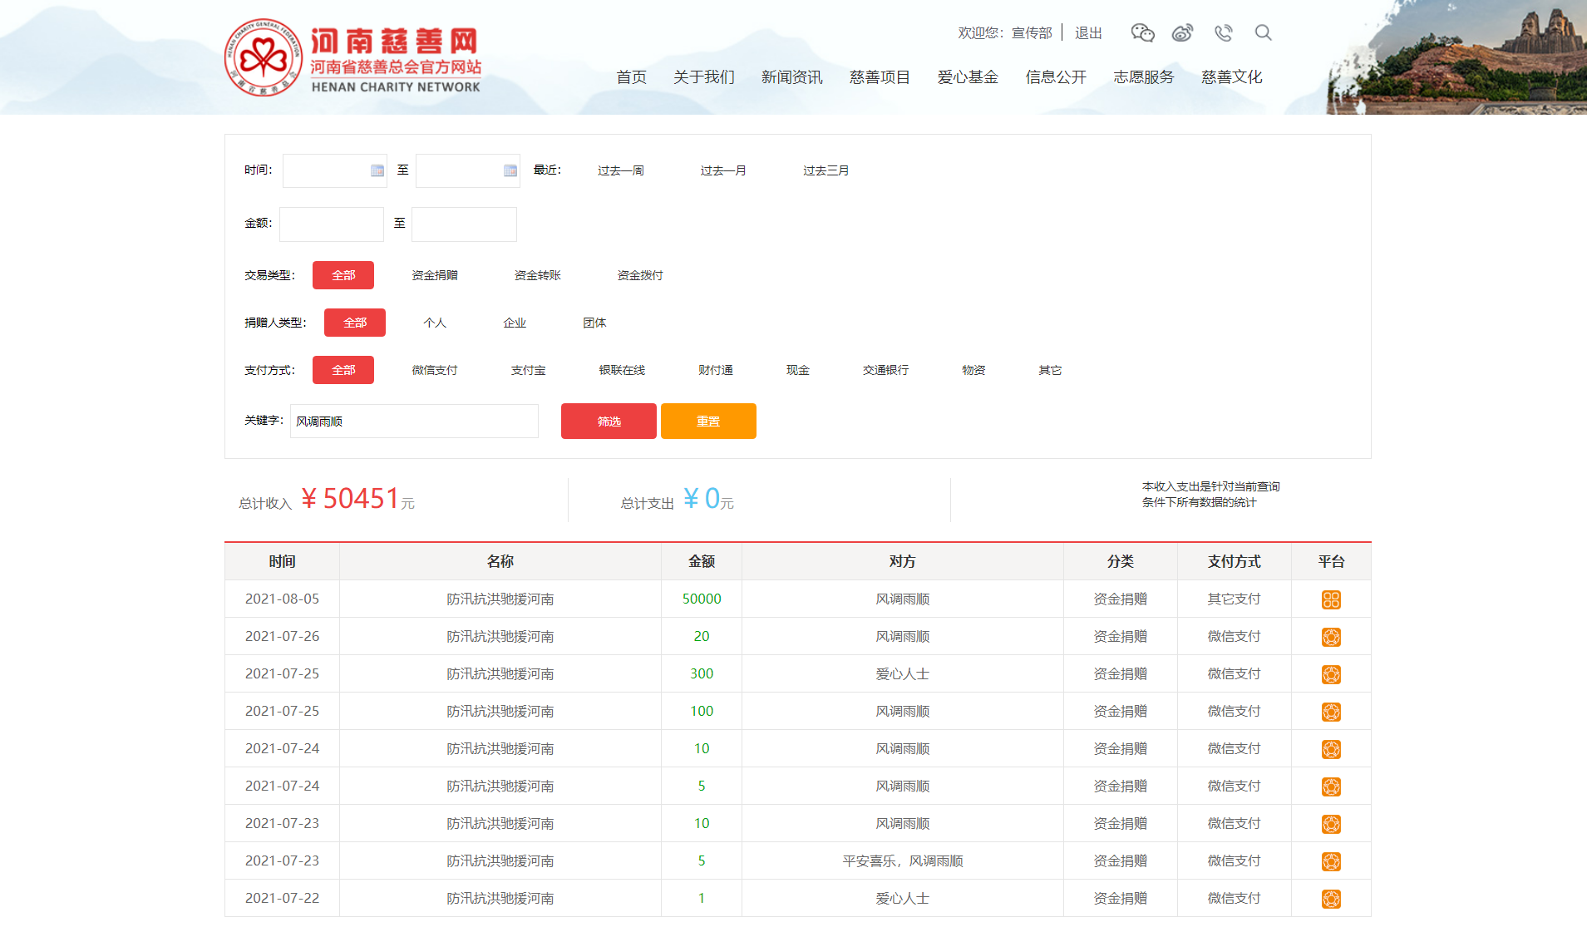Click platform icon for 2021-07-26 donation row
This screenshot has height=927, width=1587.
point(1330,637)
